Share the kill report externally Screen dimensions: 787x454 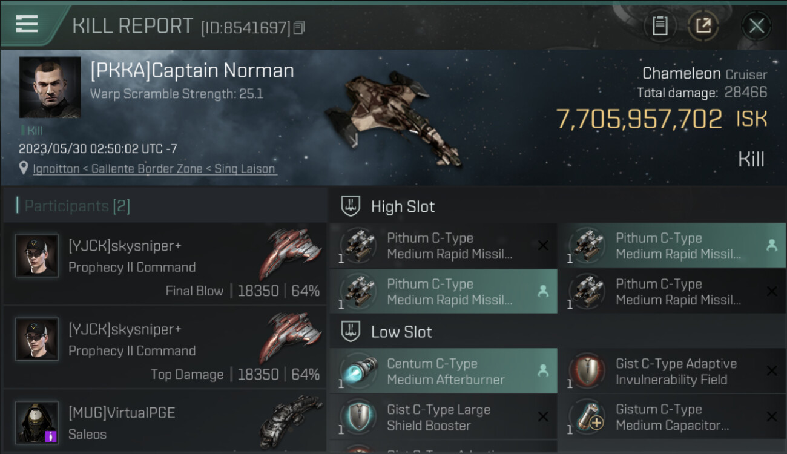pyautogui.click(x=703, y=25)
